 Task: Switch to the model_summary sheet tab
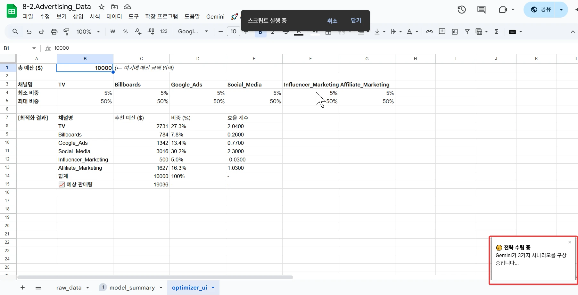point(132,288)
